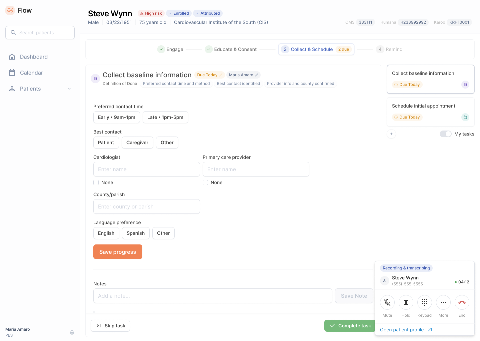Select Early 9am-1pm contact time

pyautogui.click(x=117, y=117)
